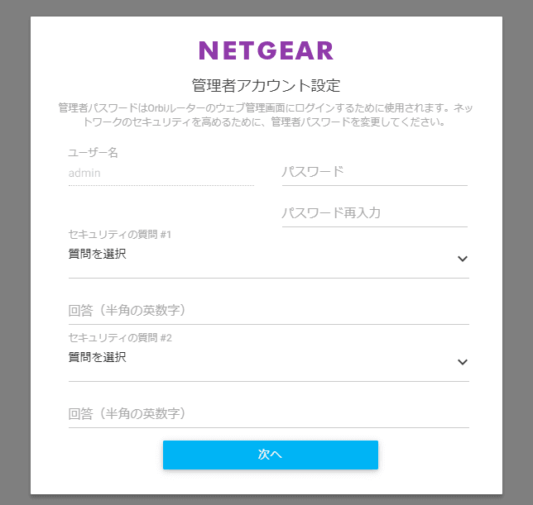Click the first line of the gray description text
The height and width of the screenshot is (505, 533).
pyautogui.click(x=266, y=107)
